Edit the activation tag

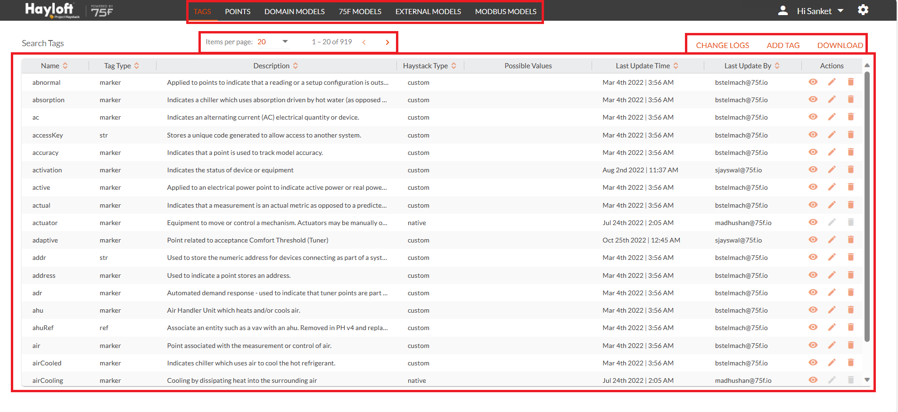(x=832, y=170)
